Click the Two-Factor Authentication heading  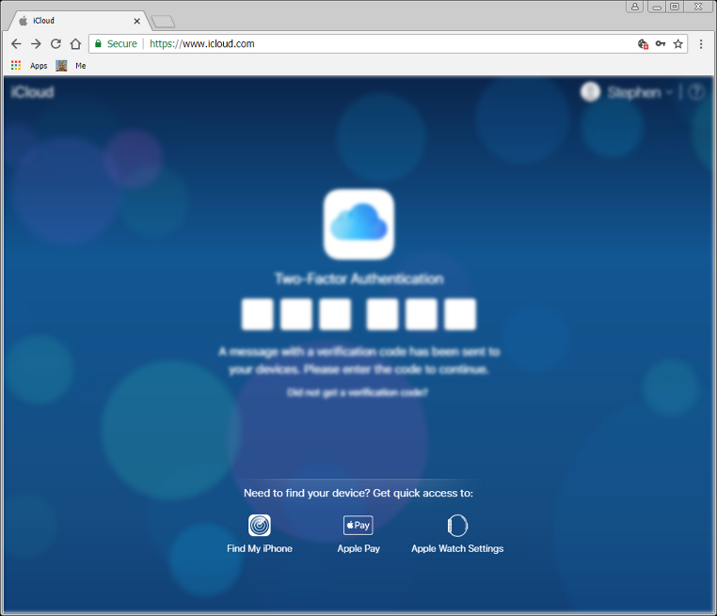[x=358, y=278]
